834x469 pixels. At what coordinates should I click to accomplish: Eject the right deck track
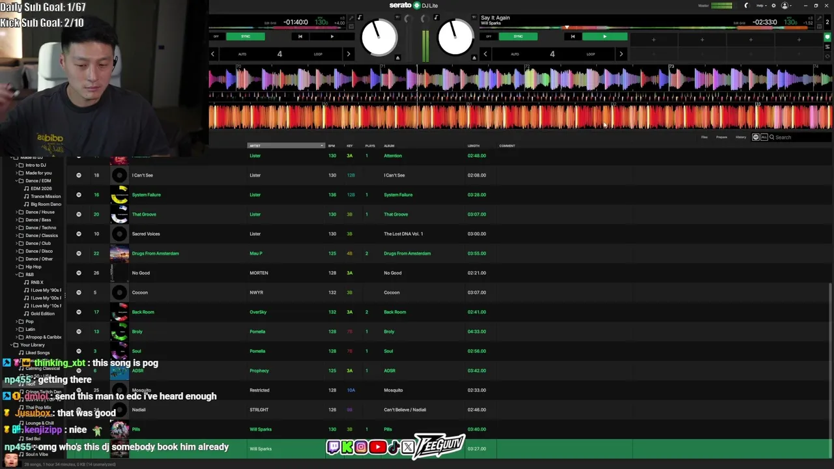(x=474, y=58)
